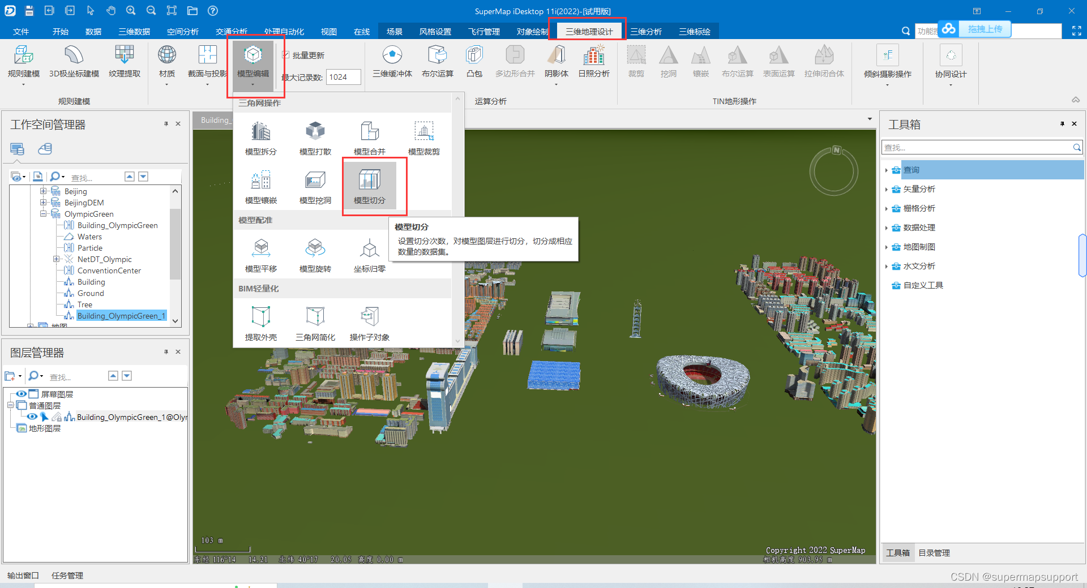The image size is (1087, 588).
Task: Switch to the 工具箱 bottom tab
Action: (898, 553)
